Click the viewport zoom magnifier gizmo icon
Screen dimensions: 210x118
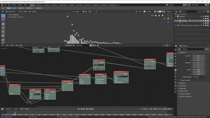pos(162,15)
